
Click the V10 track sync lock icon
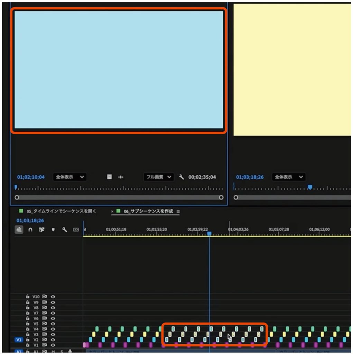45,297
